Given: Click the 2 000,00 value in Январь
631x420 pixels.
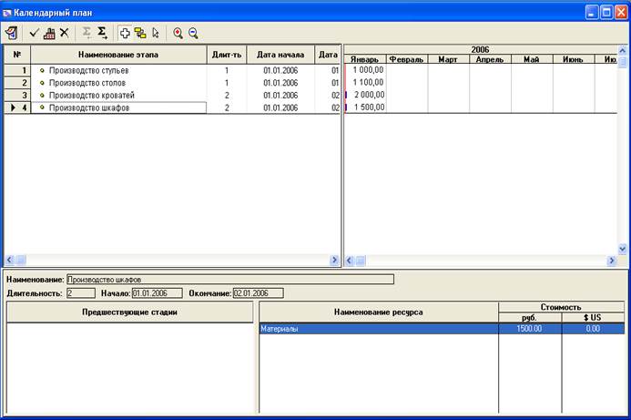Looking at the screenshot, I should coord(369,95).
